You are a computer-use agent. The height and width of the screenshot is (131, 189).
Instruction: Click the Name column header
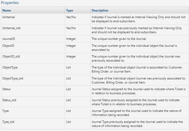click(x=7, y=10)
